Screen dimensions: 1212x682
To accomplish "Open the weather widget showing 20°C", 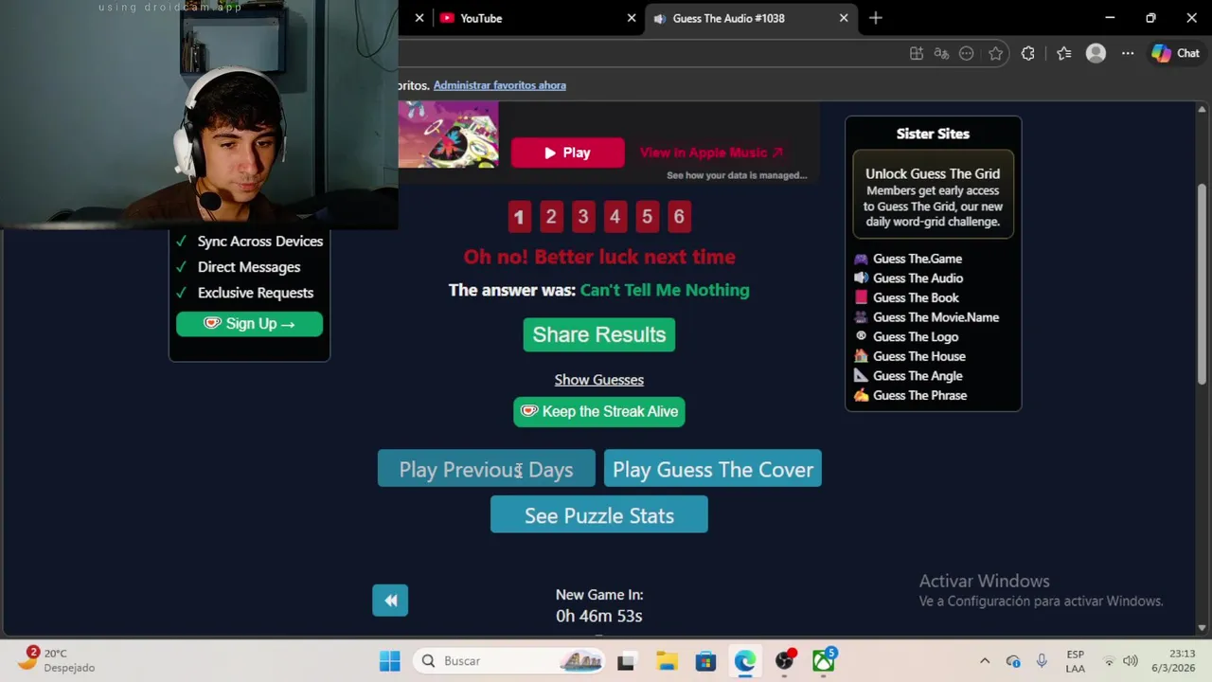I will pos(57,660).
